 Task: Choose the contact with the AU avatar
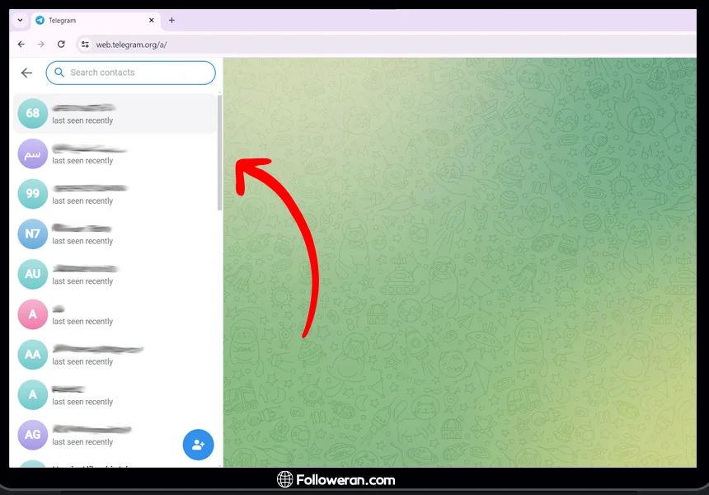[115, 275]
